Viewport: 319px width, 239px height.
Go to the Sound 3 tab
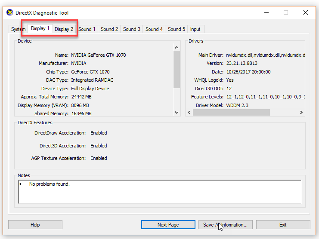[x=132, y=29]
